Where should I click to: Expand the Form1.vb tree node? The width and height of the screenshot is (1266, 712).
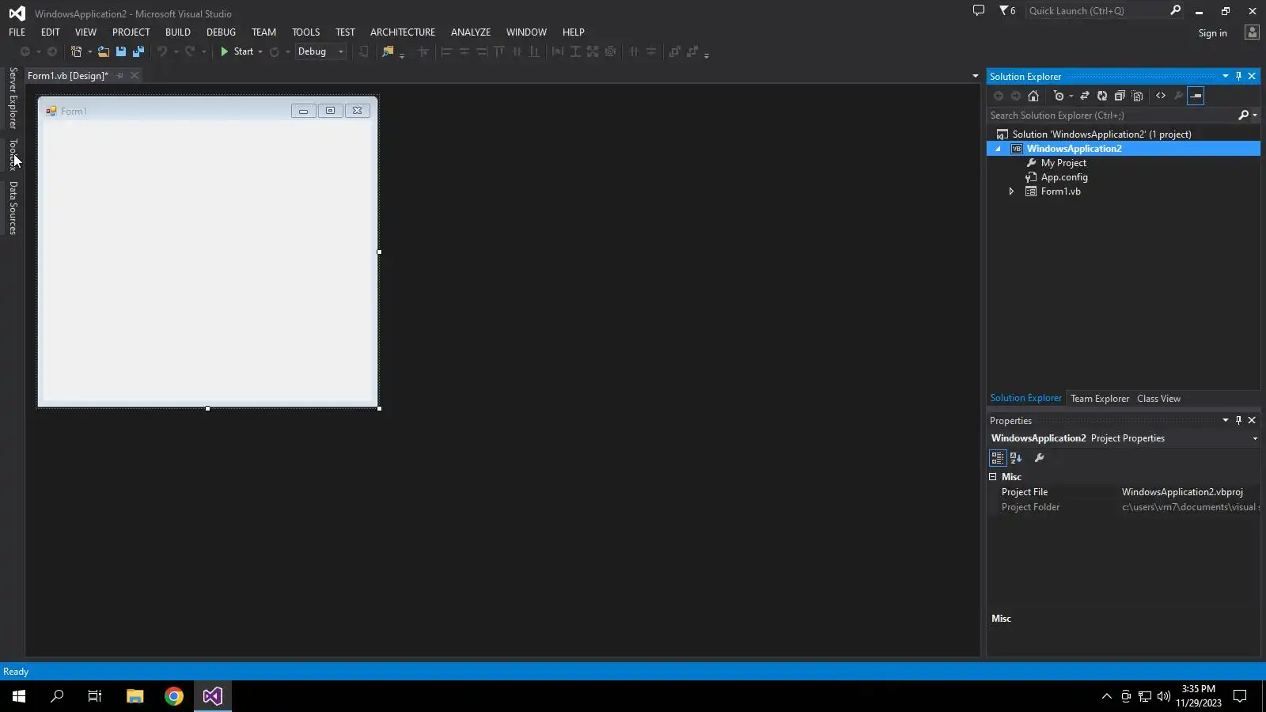[x=1011, y=191]
